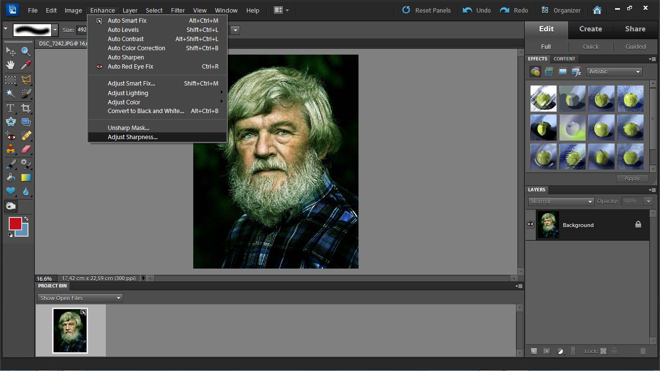The image size is (660, 371).
Task: Select the Zoom magnifier tool
Action: tap(26, 51)
